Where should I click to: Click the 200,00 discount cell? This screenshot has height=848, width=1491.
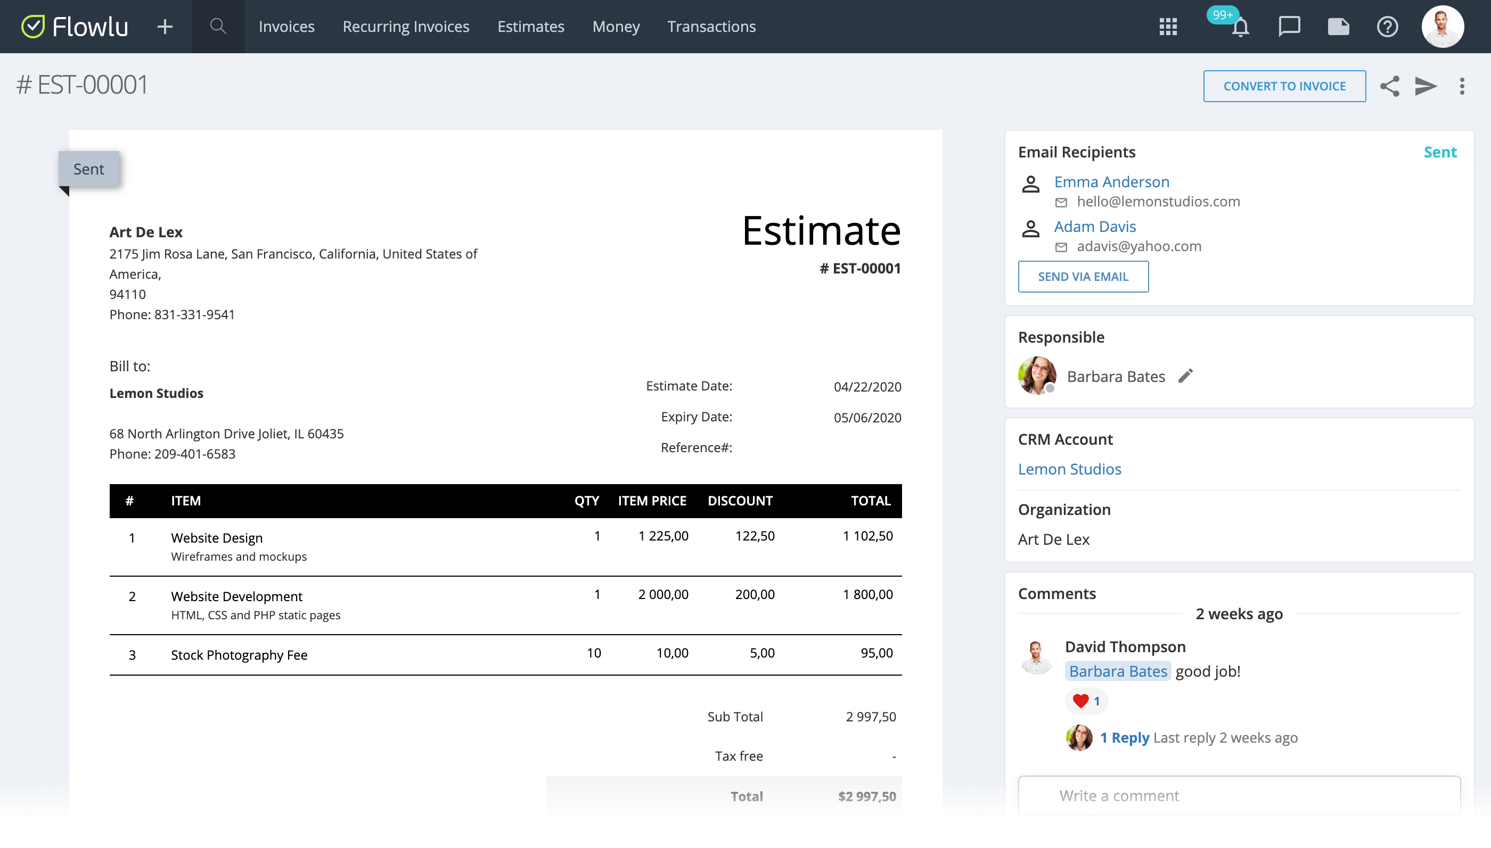[755, 594]
